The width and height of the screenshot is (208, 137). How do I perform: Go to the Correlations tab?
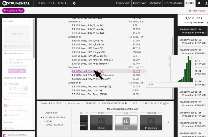click(174, 3)
